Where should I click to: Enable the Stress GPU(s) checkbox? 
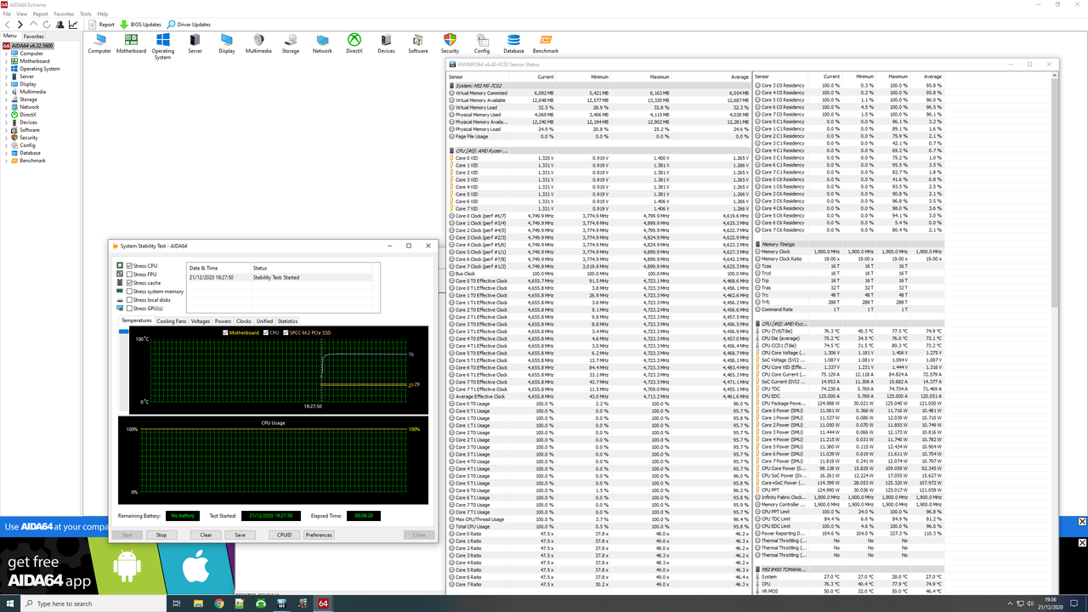tap(130, 309)
